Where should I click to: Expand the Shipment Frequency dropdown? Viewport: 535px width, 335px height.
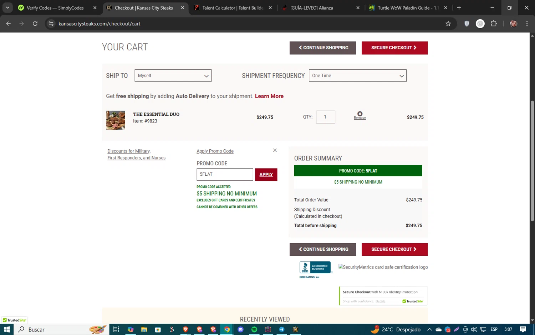(x=357, y=75)
